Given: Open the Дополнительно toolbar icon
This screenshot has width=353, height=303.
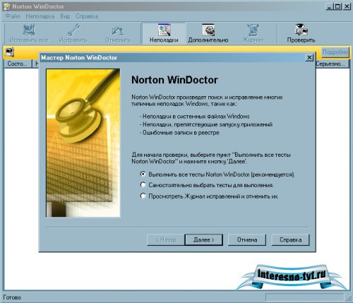Looking at the screenshot, I should pos(208,30).
